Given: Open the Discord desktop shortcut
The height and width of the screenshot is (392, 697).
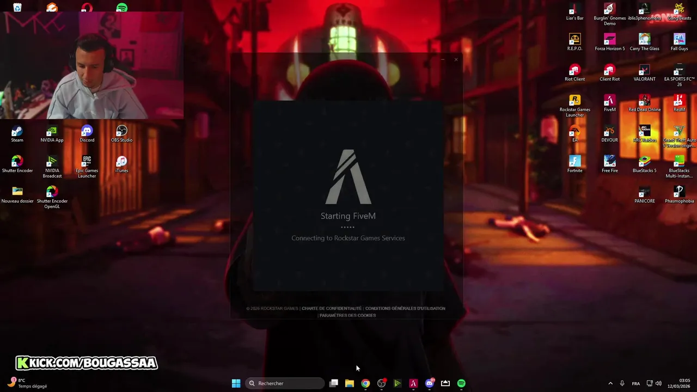Looking at the screenshot, I should 87,133.
